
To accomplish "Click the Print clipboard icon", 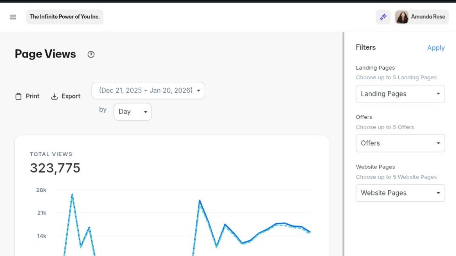I will click(19, 96).
